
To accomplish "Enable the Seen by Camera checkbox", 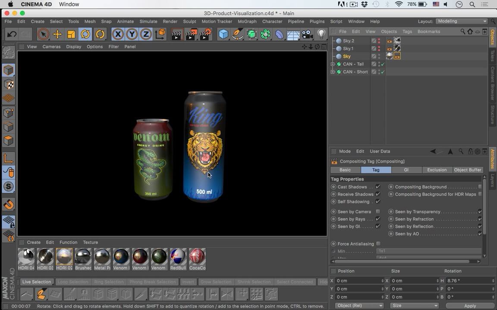I will click(x=378, y=211).
